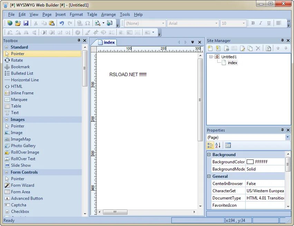Open the (Page) object dropdown
294x226 pixels.
click(x=288, y=137)
